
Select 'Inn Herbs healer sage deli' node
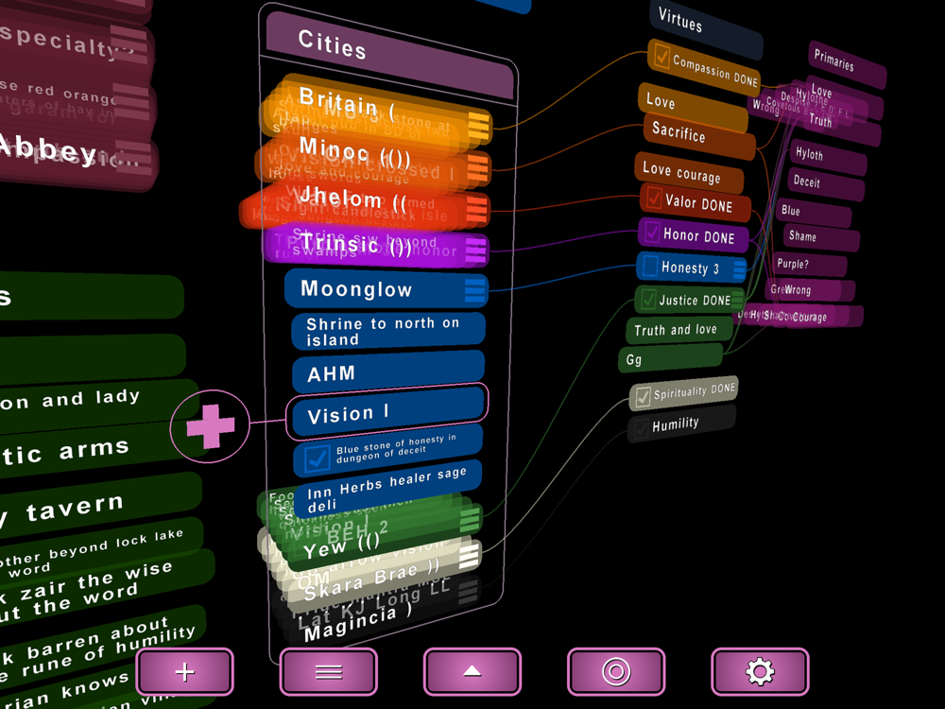coord(388,490)
